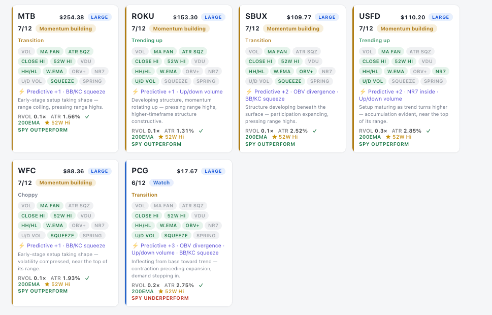The width and height of the screenshot is (492, 315).
Task: Click the Watch badge on PCG card
Action: pos(161,183)
